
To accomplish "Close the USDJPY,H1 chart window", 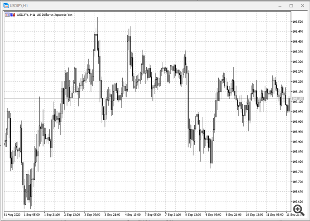I will 303,6.
